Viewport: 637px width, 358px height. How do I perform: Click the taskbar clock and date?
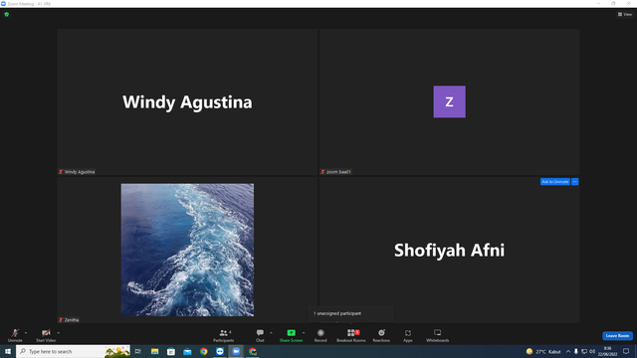[x=607, y=351]
